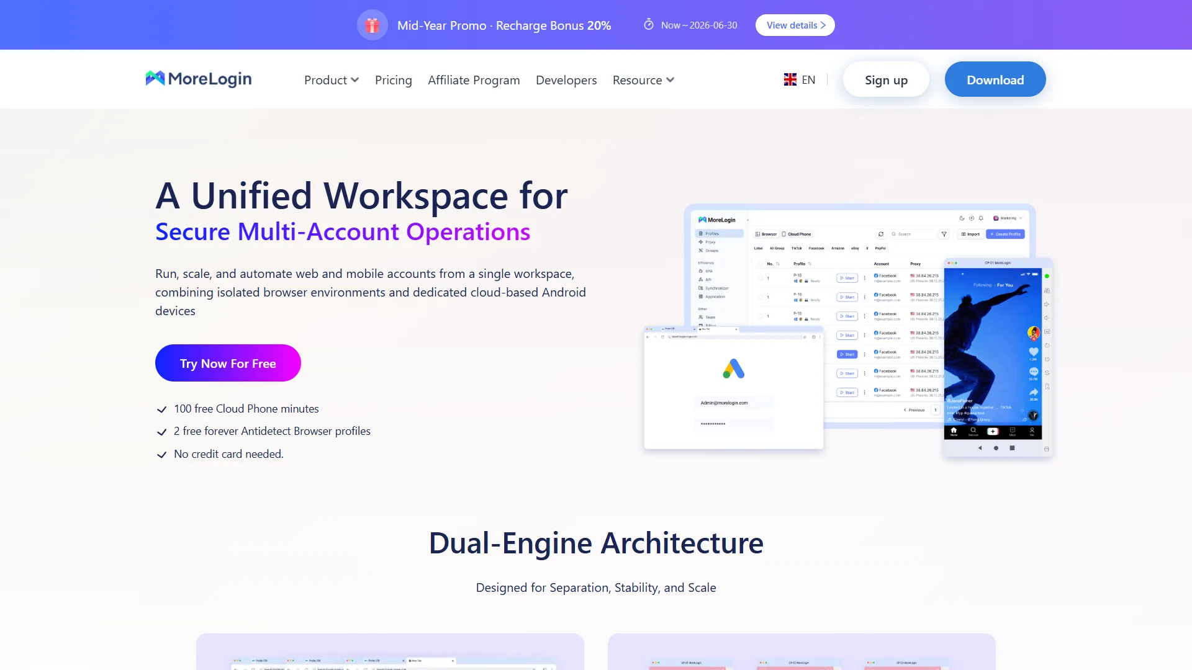1192x670 pixels.
Task: Click the timer icon beside the promo date
Action: (x=649, y=25)
